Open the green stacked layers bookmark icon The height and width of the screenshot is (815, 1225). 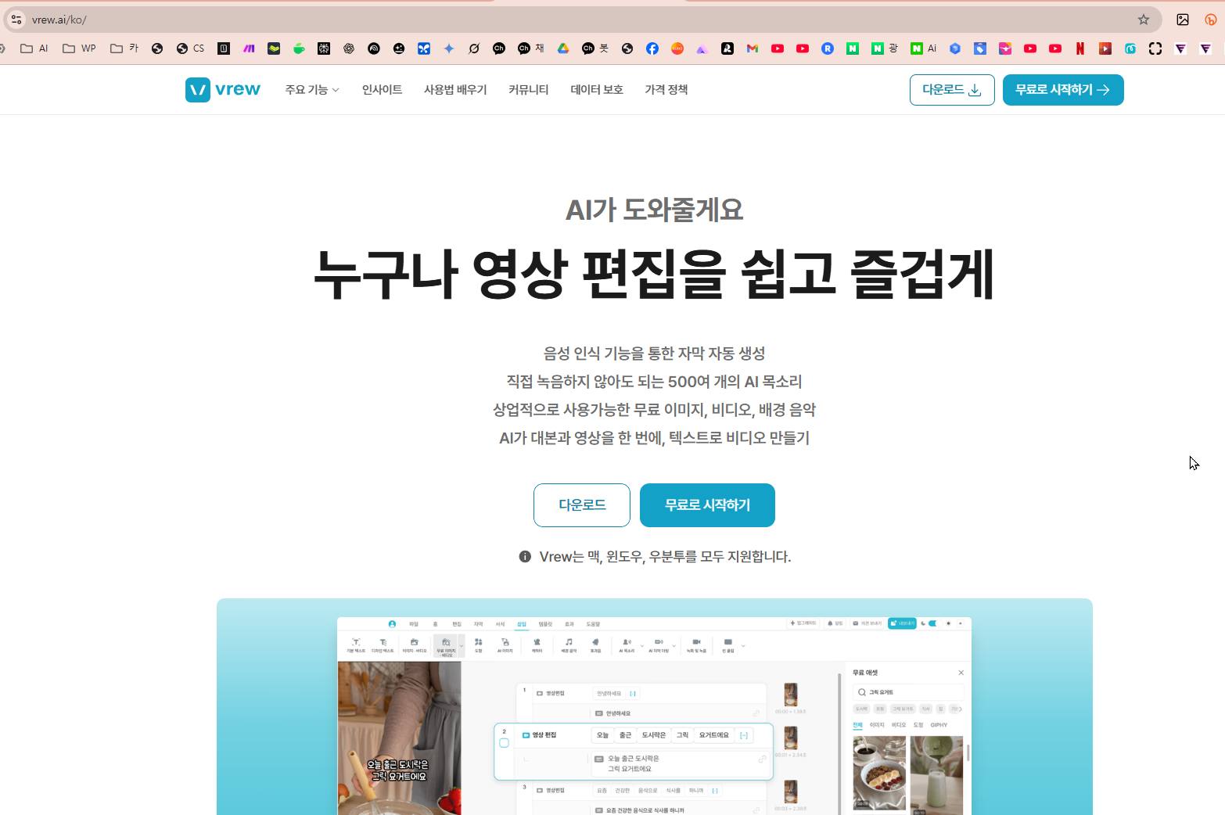274,48
